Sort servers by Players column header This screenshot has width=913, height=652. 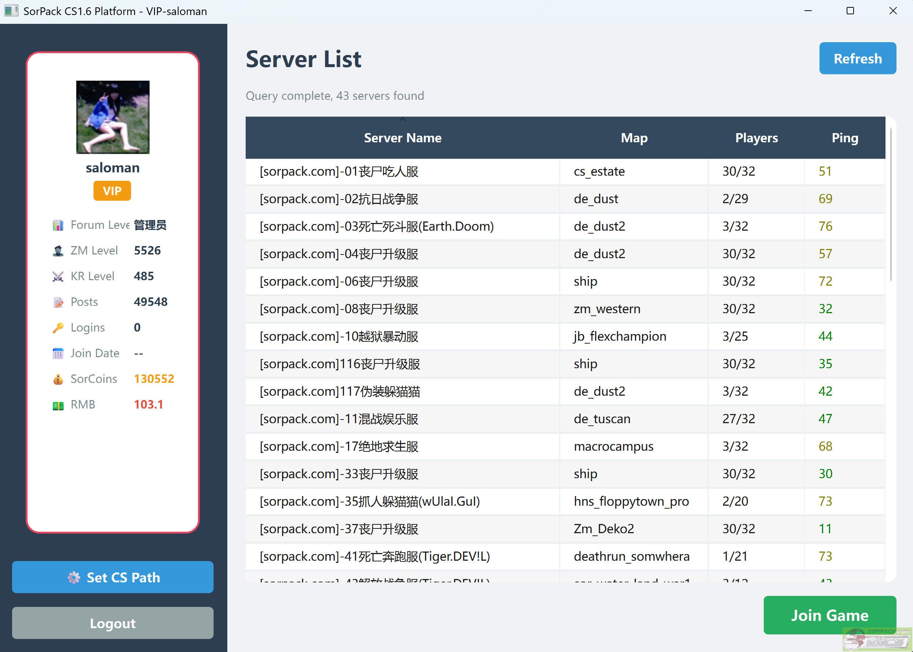click(756, 138)
